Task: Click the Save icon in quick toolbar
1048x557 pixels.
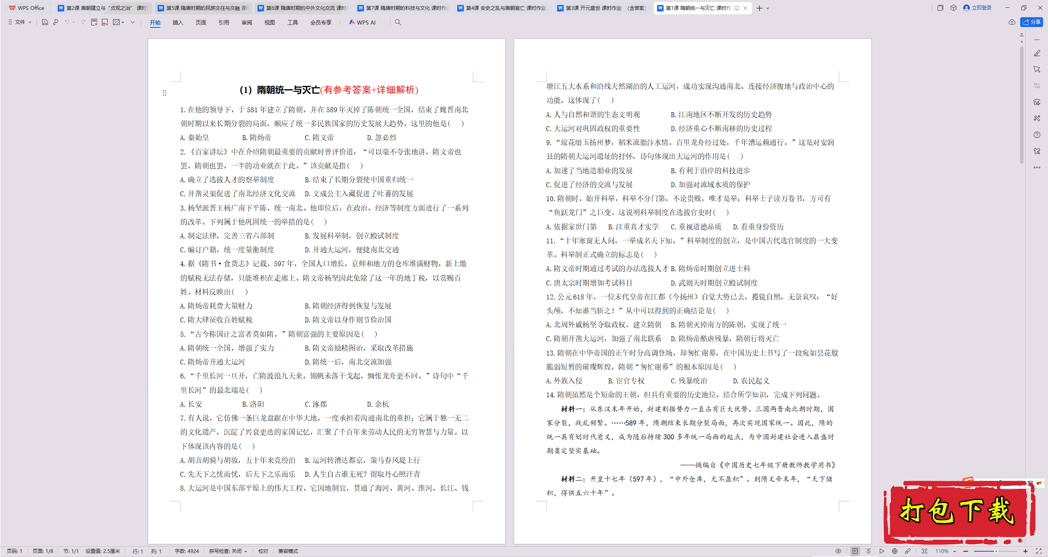Action: pos(45,22)
